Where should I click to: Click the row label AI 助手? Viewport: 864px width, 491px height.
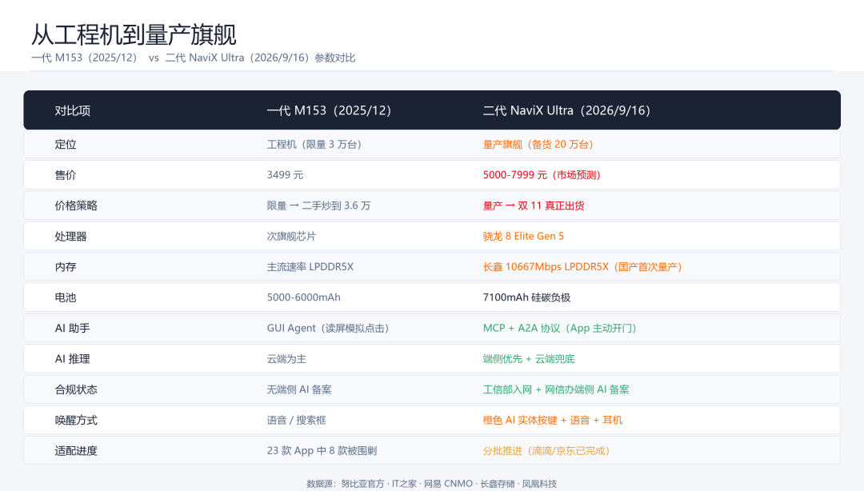[72, 329]
